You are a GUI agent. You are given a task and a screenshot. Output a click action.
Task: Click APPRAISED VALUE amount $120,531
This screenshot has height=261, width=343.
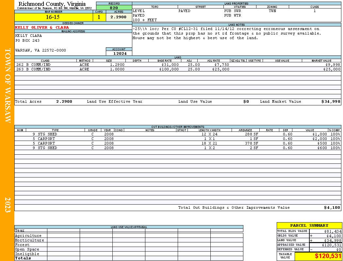coord(331,245)
